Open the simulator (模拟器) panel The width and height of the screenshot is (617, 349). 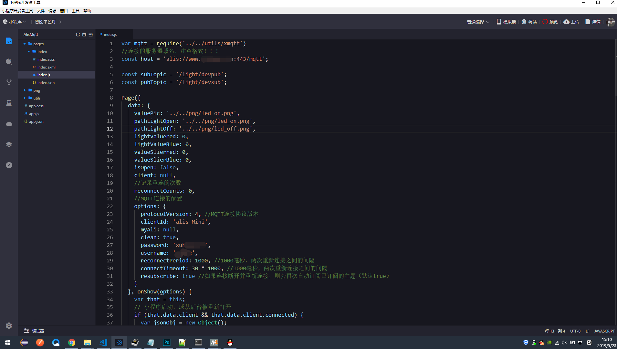(x=506, y=22)
